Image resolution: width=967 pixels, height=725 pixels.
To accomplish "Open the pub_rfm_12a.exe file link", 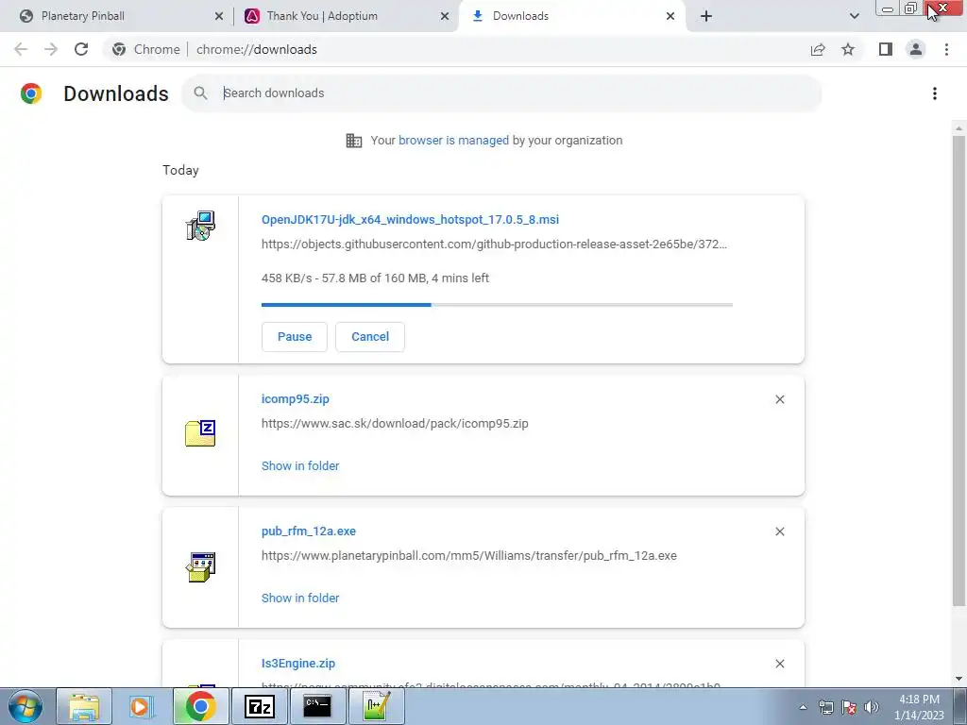I will [309, 531].
